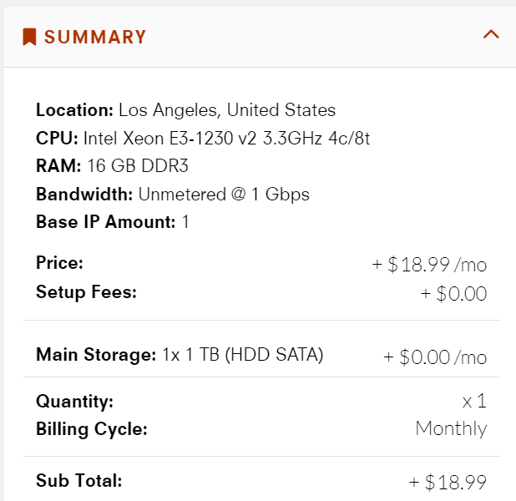Click the Main Storage 1x 1 TB label
This screenshot has height=501, width=516.
(180, 355)
